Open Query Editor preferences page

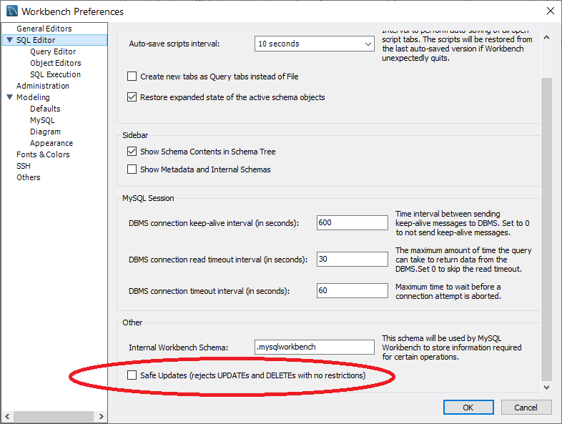(x=53, y=51)
